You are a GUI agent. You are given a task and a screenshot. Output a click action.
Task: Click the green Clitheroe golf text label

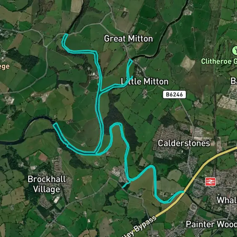219,61
